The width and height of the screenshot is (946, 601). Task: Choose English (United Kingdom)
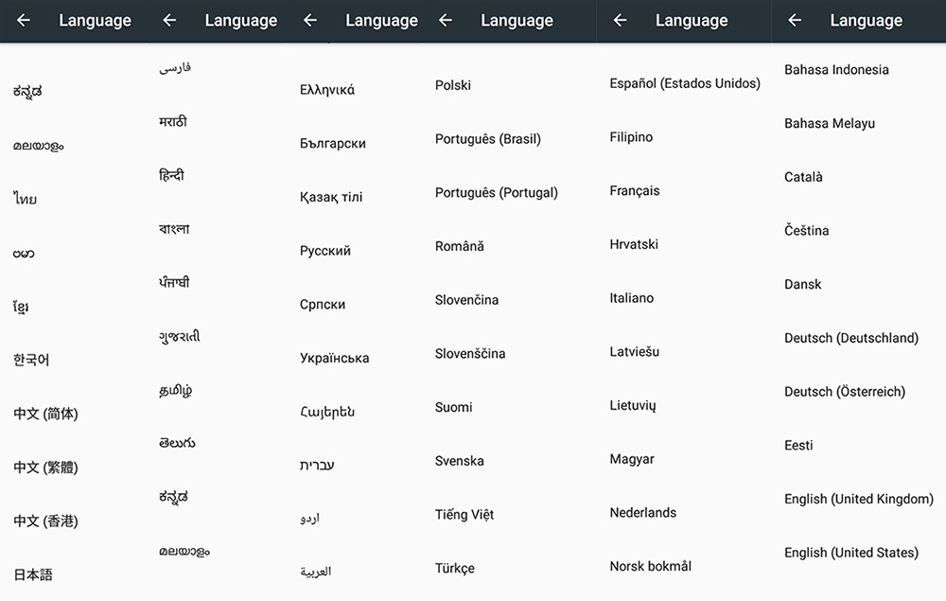(x=858, y=499)
